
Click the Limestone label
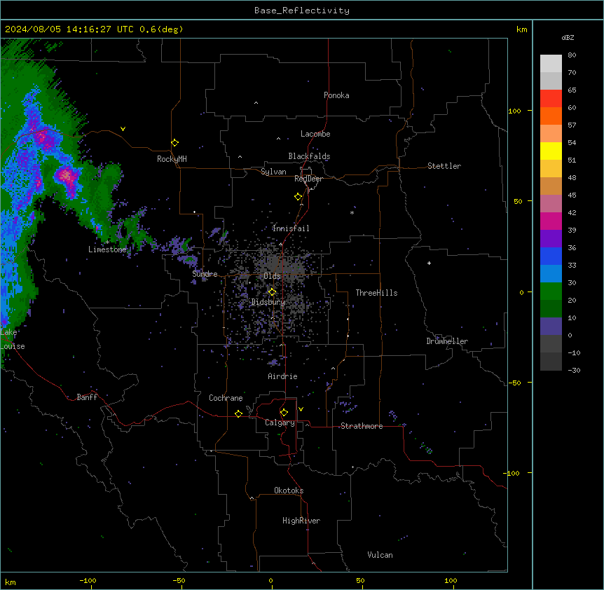[x=107, y=249]
